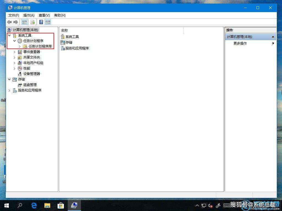
Task: Click 更多操作 in the Actions pane
Action: click(x=240, y=43)
